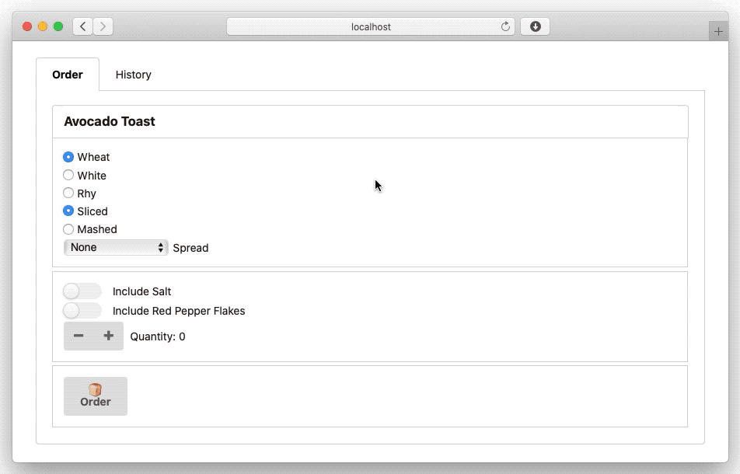Toggle the Include Salt switch
The height and width of the screenshot is (474, 740).
pyautogui.click(x=82, y=291)
